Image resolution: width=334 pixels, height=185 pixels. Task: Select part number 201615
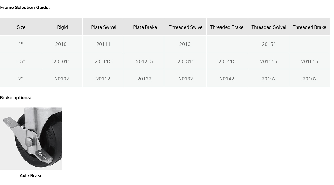tap(310, 61)
